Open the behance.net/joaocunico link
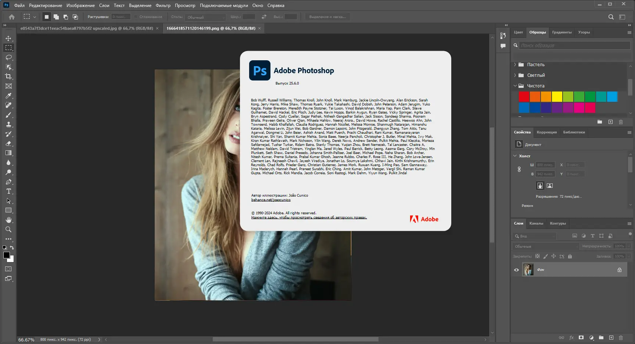This screenshot has height=344, width=635. click(270, 200)
